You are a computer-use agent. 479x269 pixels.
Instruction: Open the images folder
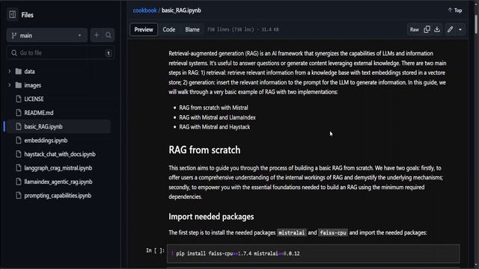point(32,85)
